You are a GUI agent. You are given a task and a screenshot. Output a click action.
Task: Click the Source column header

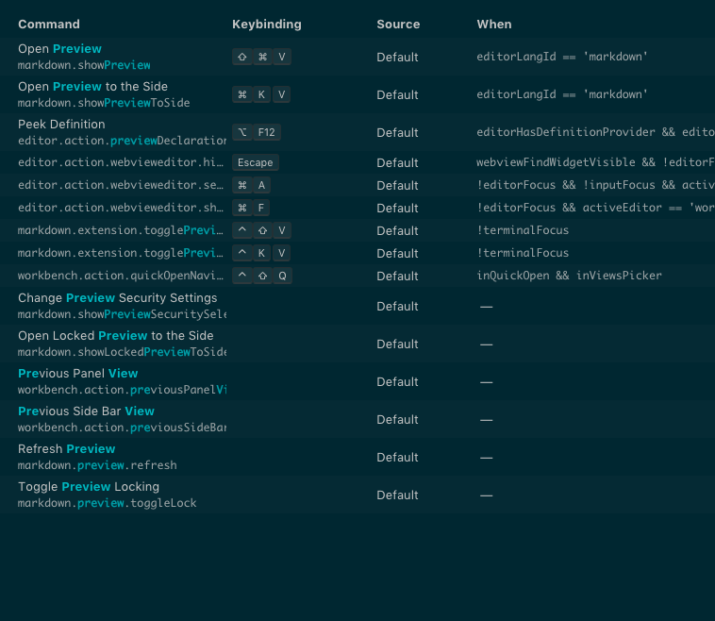coord(398,25)
